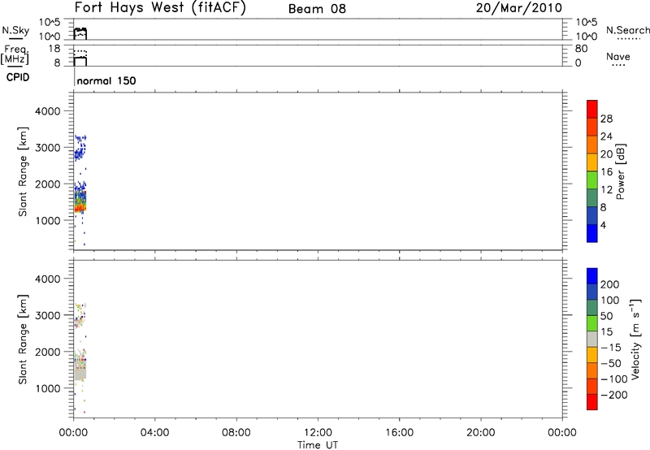The image size is (650, 450).
Task: Click the '-50' Velocity colorbar tick label
Action: coord(611,363)
